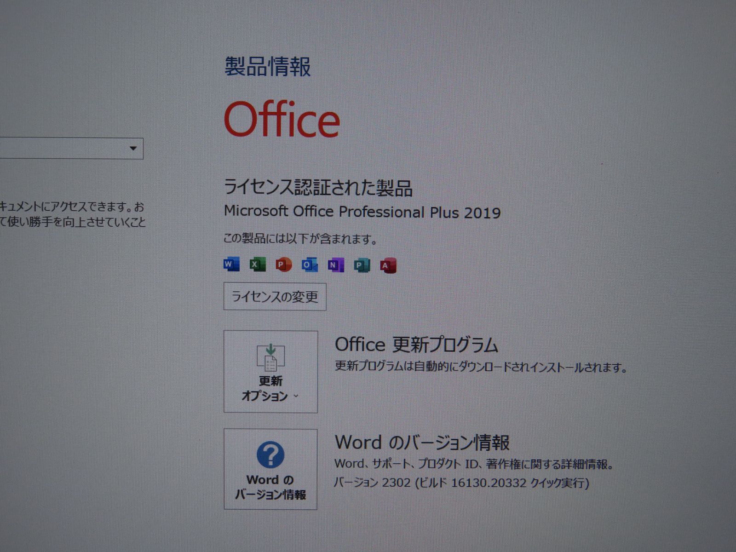Expand the dropdown arrow in left panel

(133, 148)
